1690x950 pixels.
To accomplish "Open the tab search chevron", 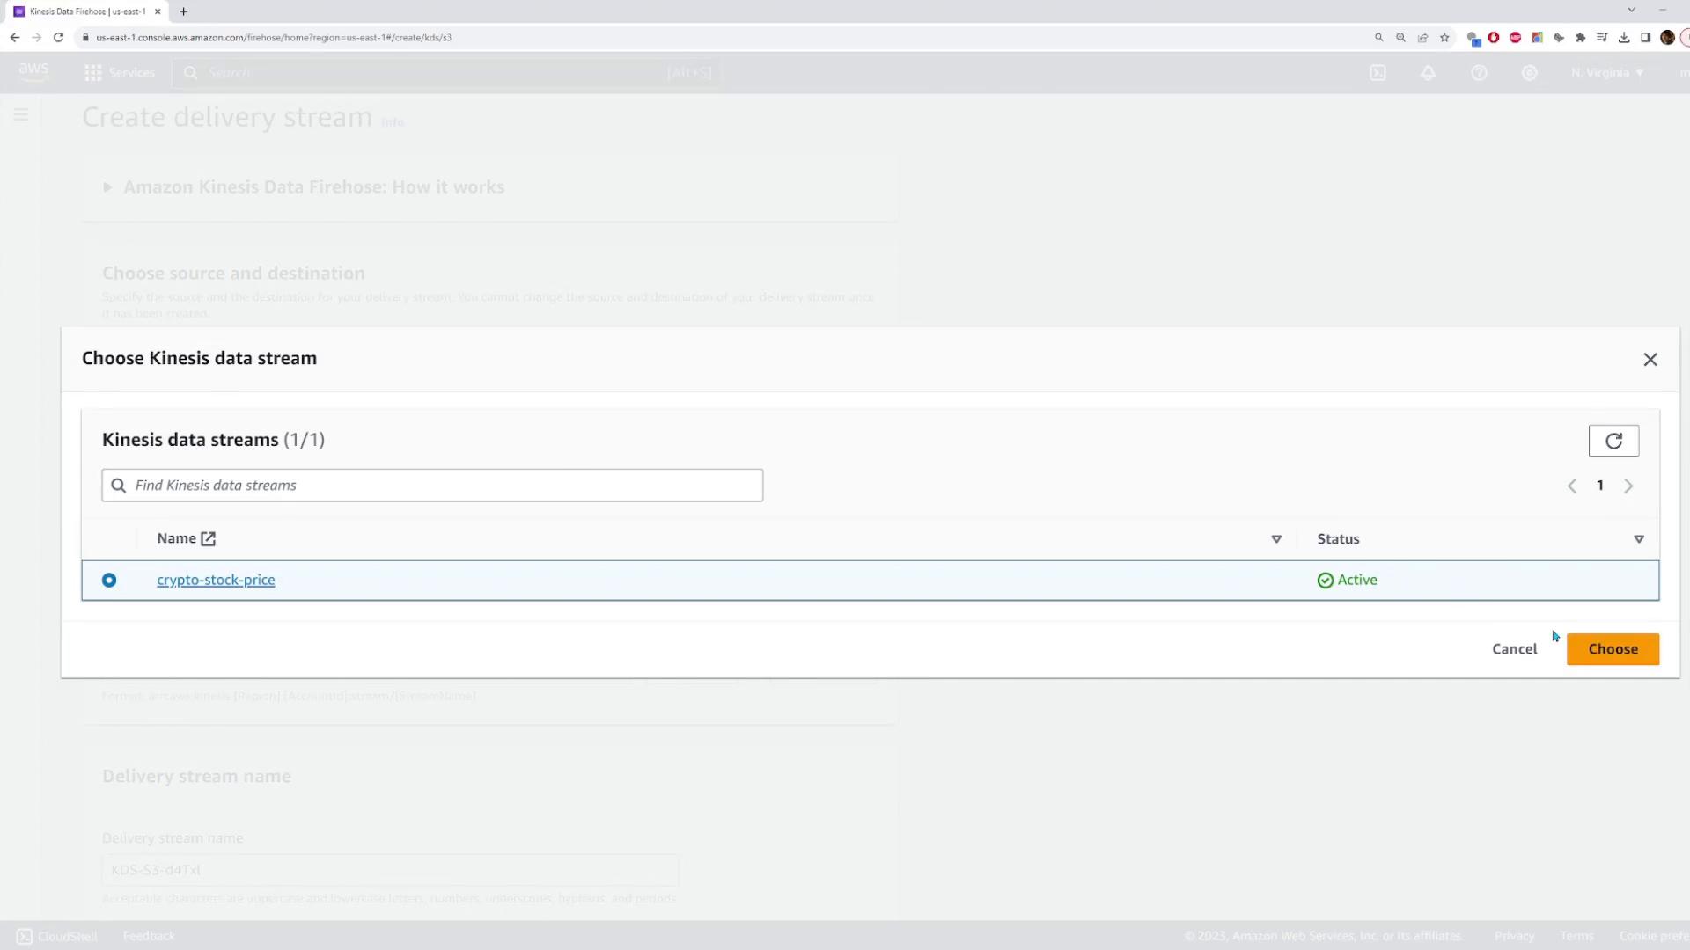I will (1631, 11).
